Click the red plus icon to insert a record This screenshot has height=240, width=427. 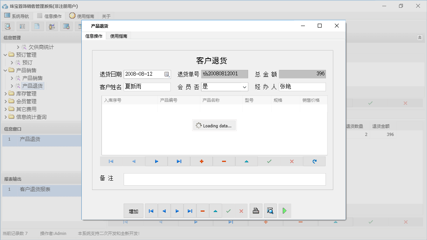pos(201,161)
